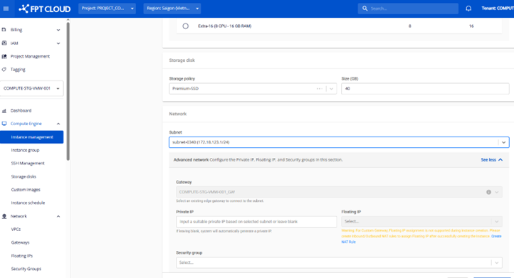514x278 pixels.
Task: Click the FPT Cloud logo
Action: (45, 9)
